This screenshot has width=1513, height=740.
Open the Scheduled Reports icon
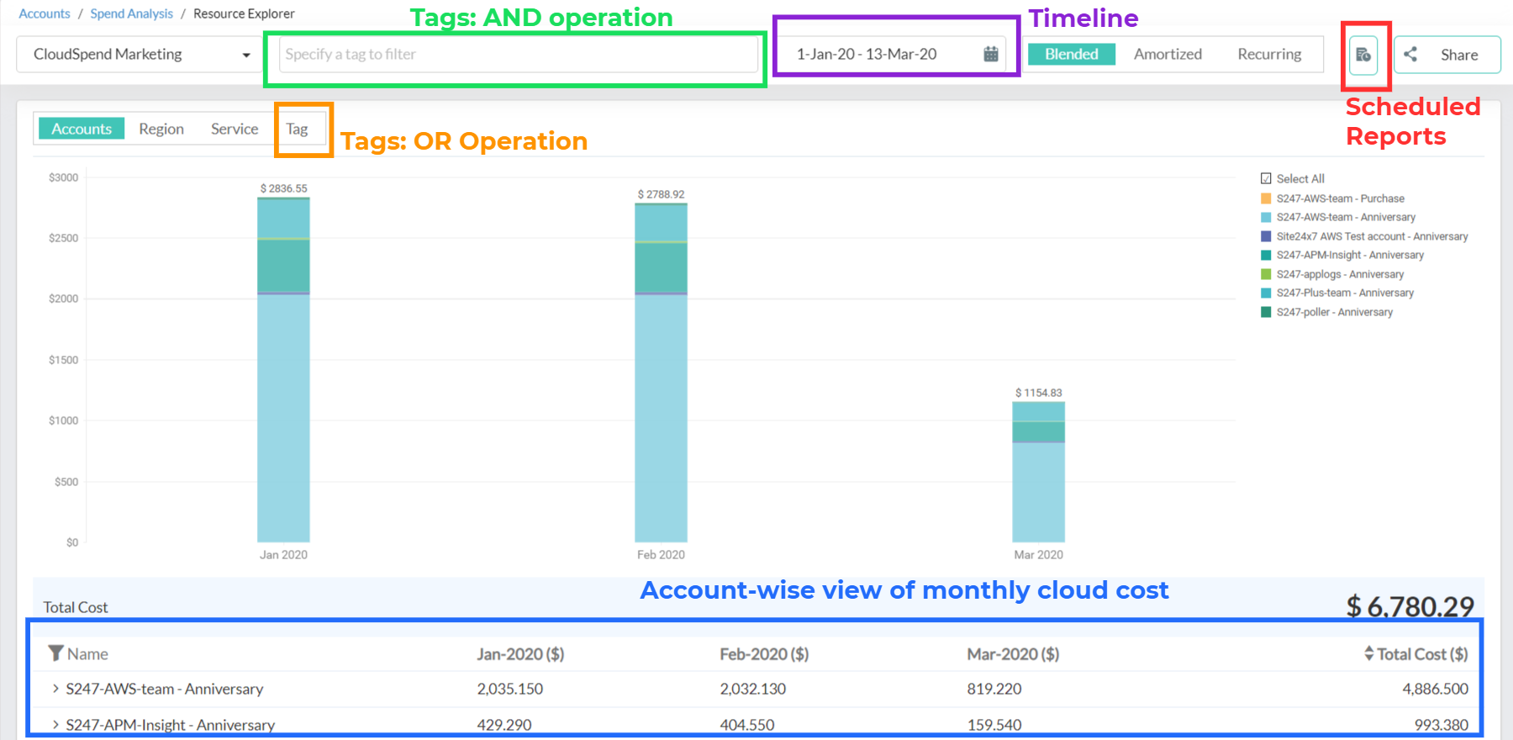click(1363, 55)
